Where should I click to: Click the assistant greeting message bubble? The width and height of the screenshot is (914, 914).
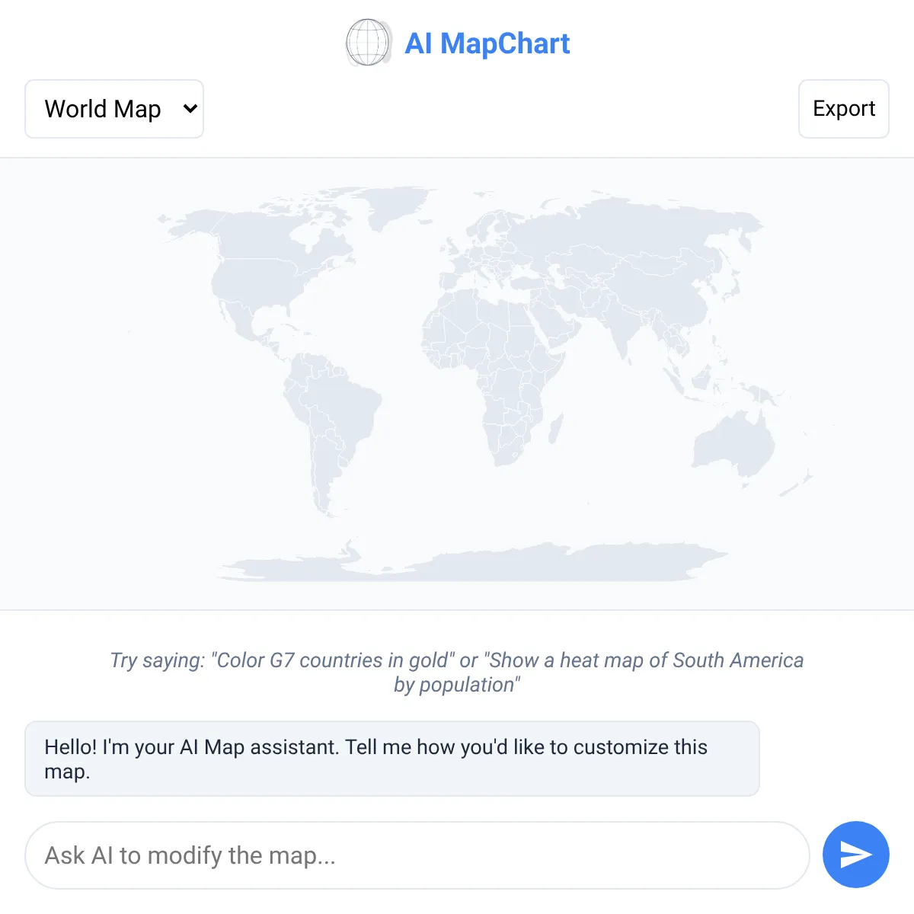click(x=392, y=759)
